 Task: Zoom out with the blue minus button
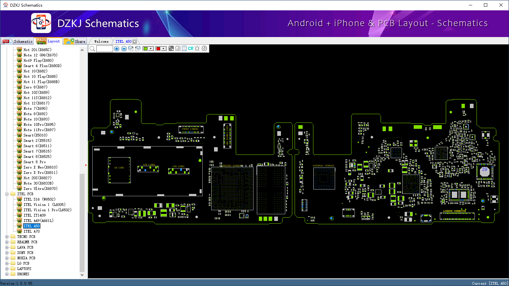coord(124,49)
